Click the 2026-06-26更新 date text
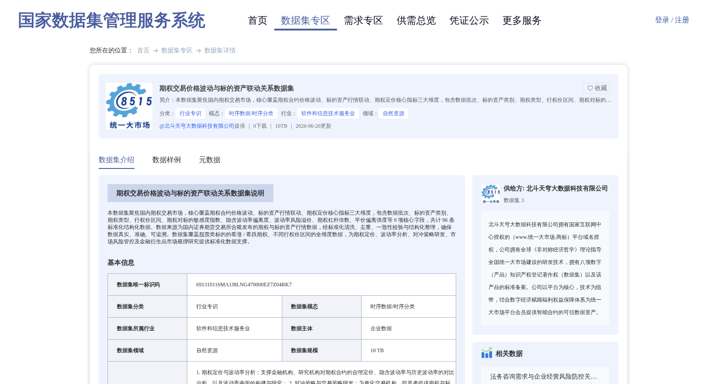The image size is (717, 384). click(313, 126)
